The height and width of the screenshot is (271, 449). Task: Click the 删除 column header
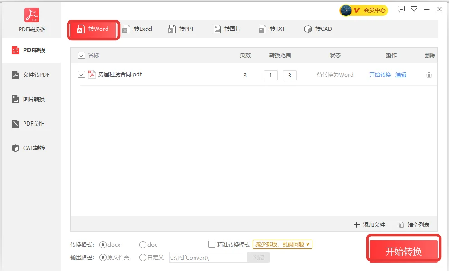pyautogui.click(x=430, y=55)
